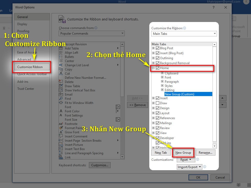Select the Insert Picture command

click(x=73, y=145)
